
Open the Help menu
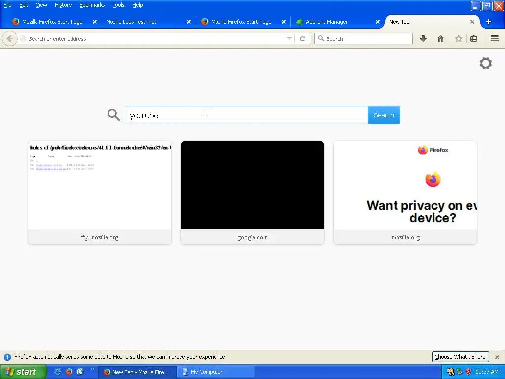137,5
